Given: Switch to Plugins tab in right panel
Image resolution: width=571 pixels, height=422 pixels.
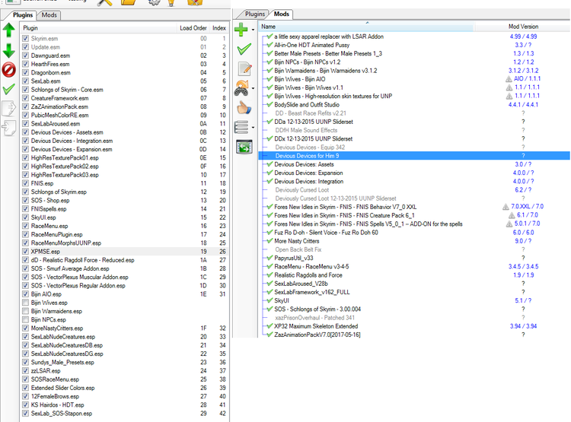Looking at the screenshot, I should tap(254, 14).
